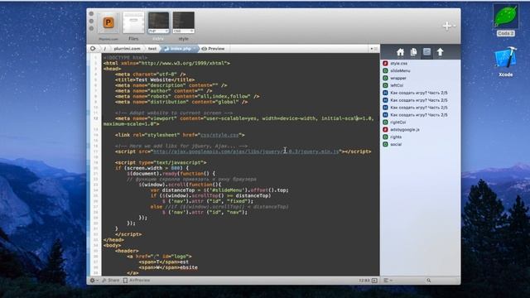530x298 pixels.
Task: Click the navigator search magnifier icon
Action: 429,280
